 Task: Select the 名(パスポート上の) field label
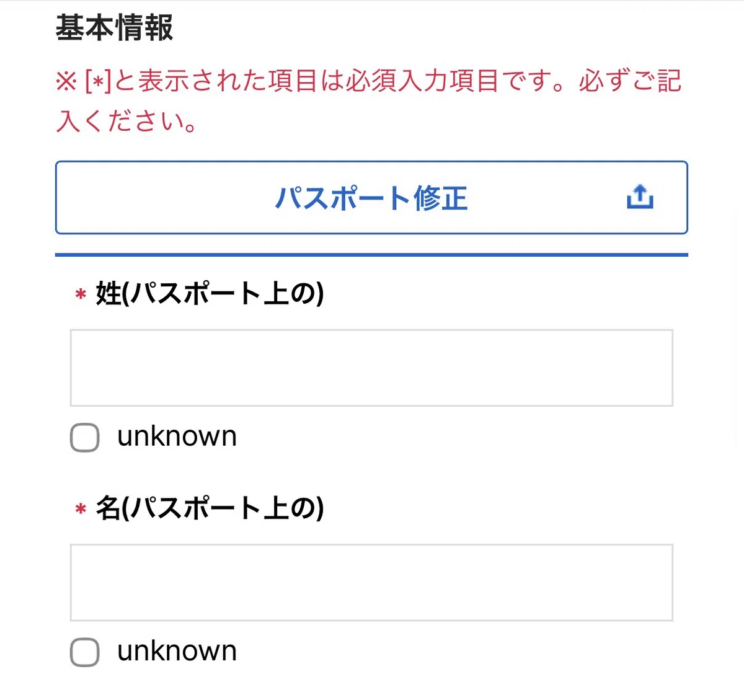[210, 508]
